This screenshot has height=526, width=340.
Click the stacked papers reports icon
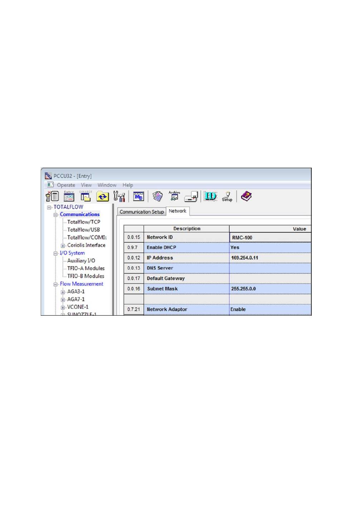pos(157,196)
